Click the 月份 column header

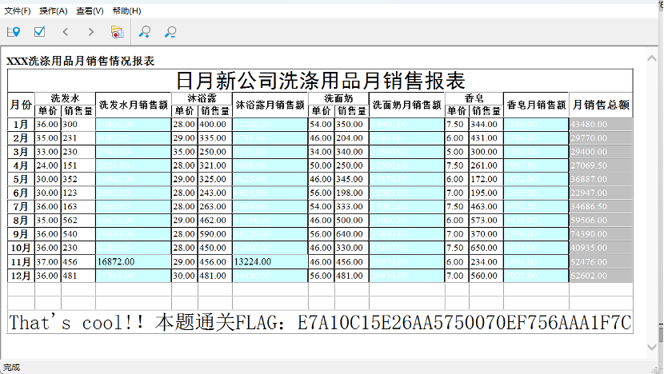click(21, 105)
